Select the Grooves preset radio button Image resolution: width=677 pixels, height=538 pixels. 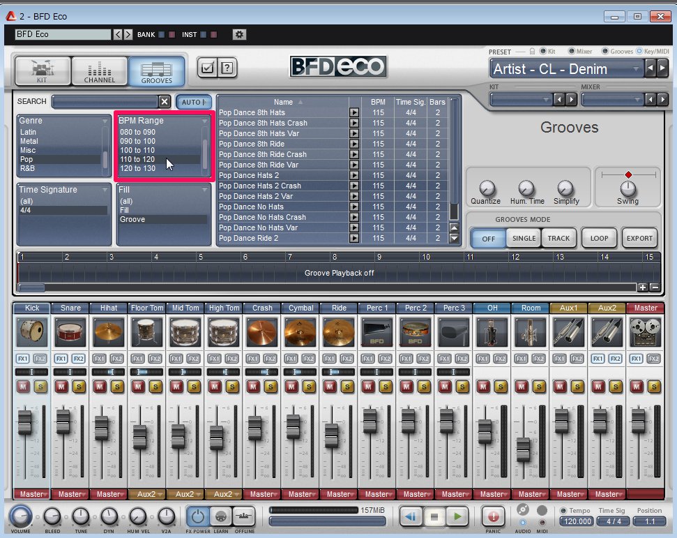(x=605, y=51)
